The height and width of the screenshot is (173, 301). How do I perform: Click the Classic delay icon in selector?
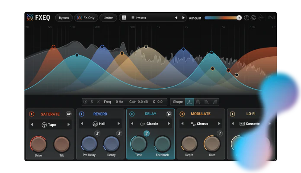point(143,124)
